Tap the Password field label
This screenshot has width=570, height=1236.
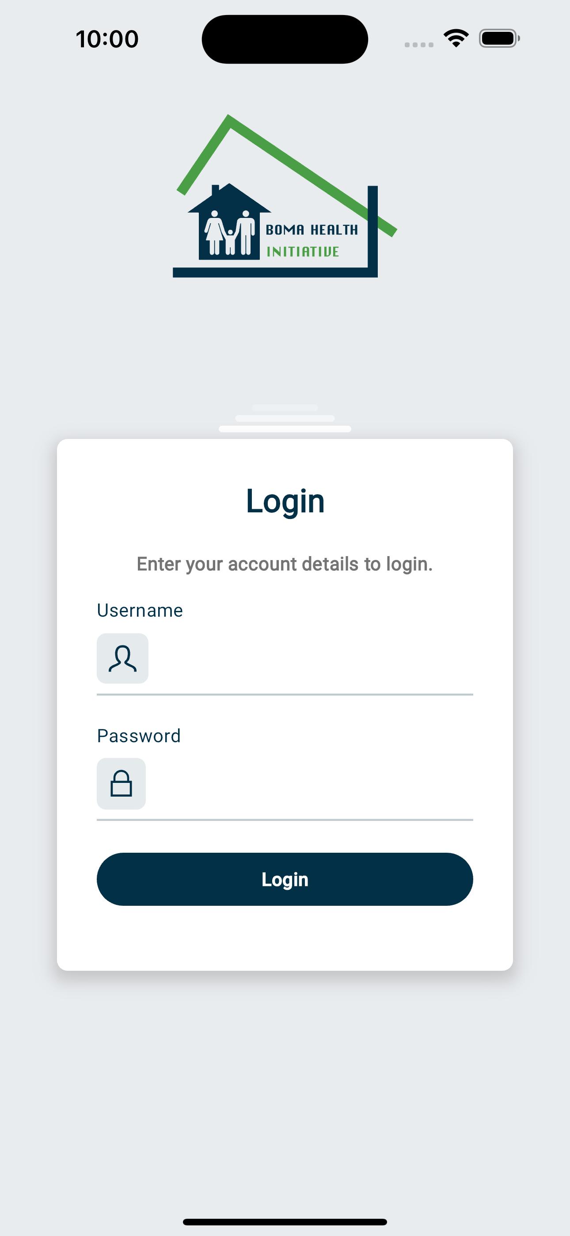tap(139, 736)
